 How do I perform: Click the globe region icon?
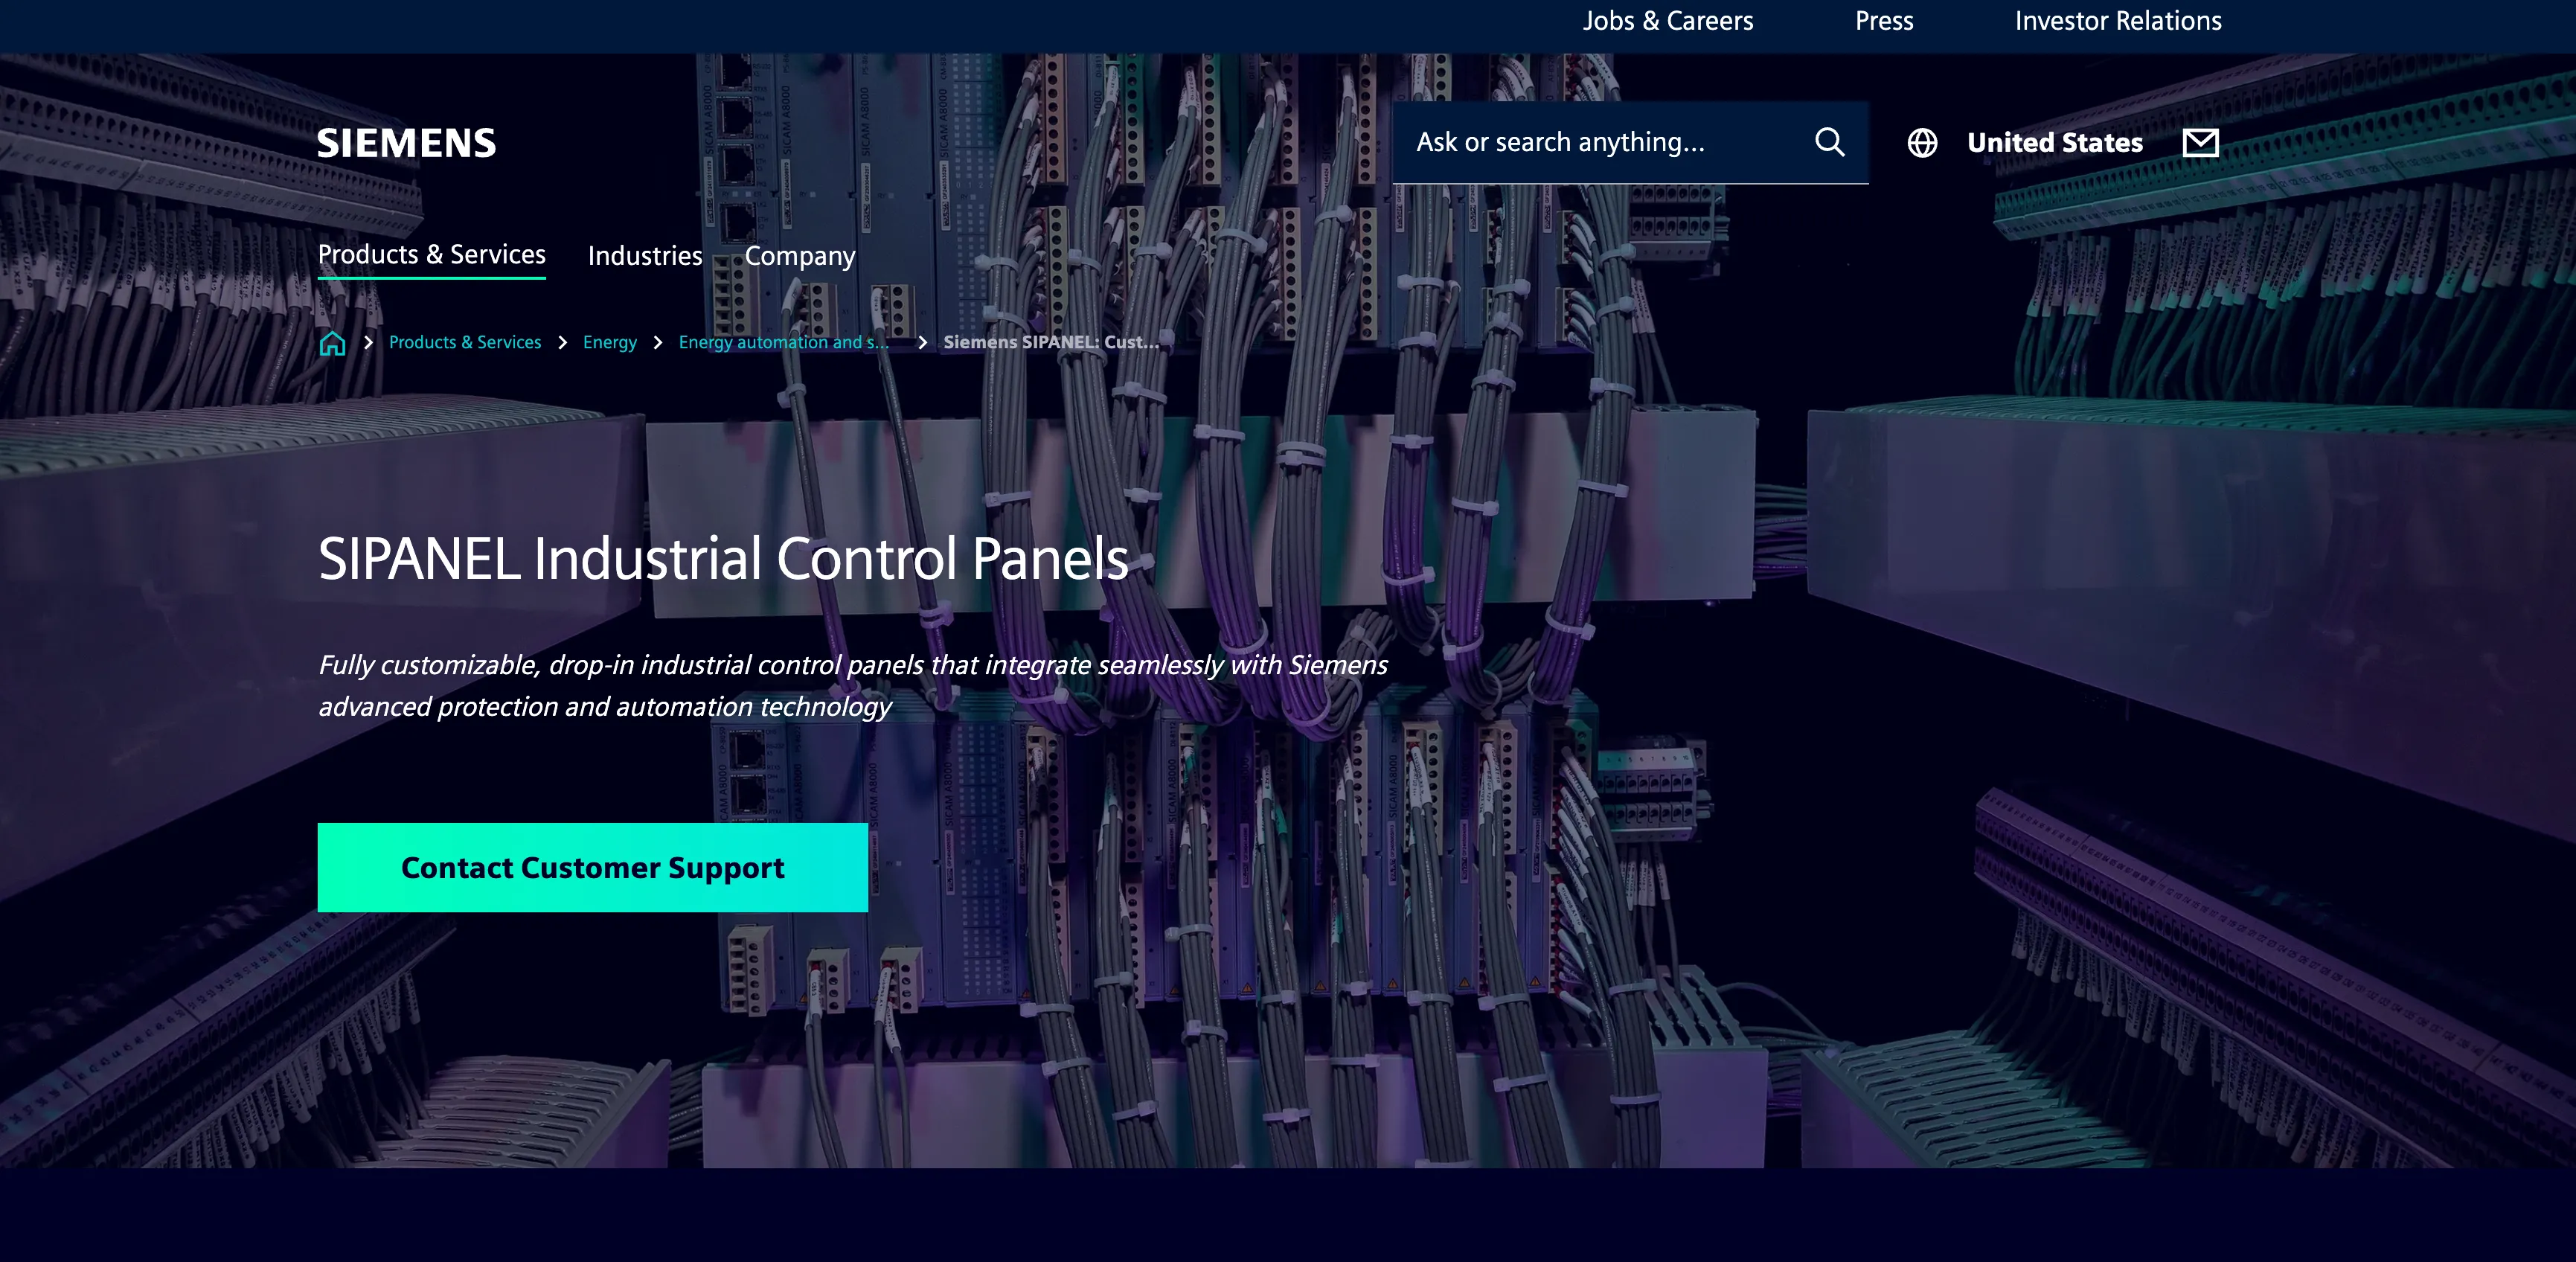pyautogui.click(x=1921, y=143)
